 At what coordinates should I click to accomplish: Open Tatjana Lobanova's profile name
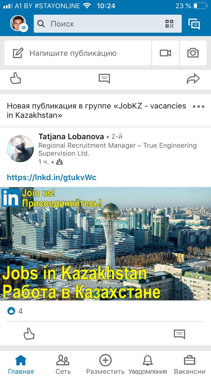coord(71,137)
